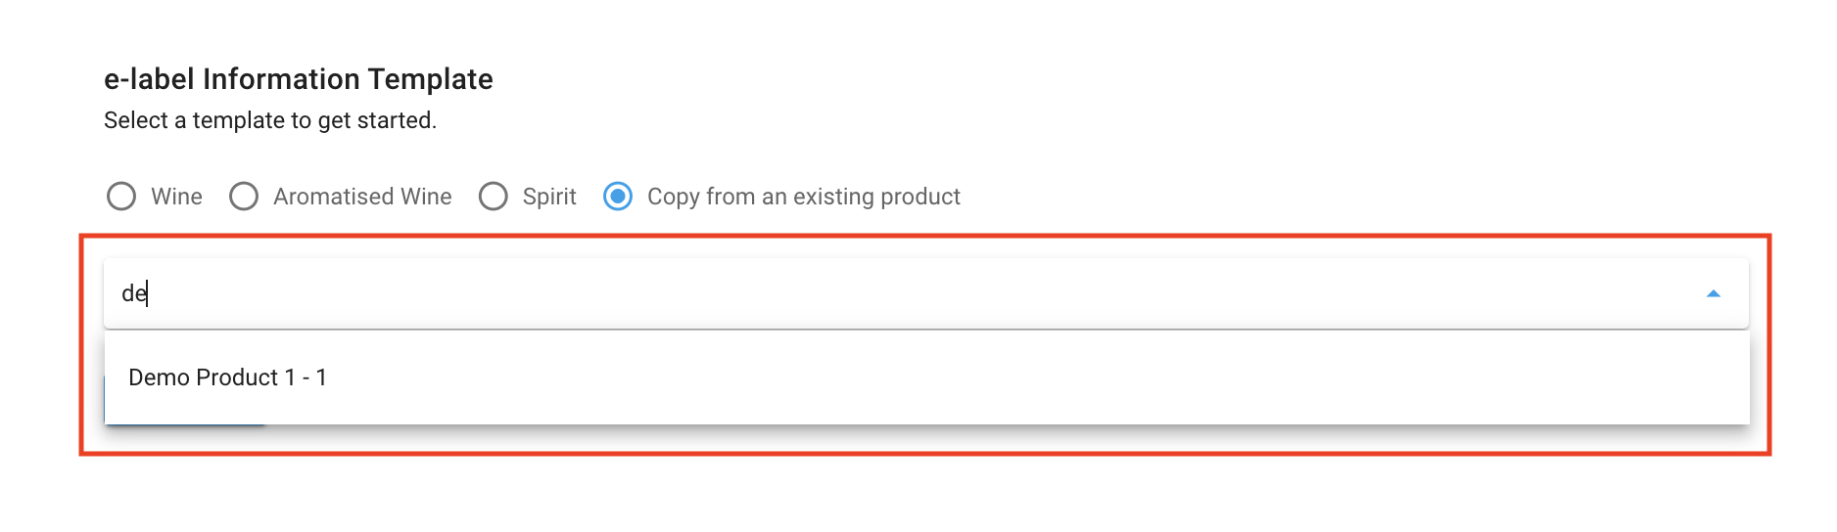Focus the product search input field
The height and width of the screenshot is (532, 1837).
[x=881, y=293]
